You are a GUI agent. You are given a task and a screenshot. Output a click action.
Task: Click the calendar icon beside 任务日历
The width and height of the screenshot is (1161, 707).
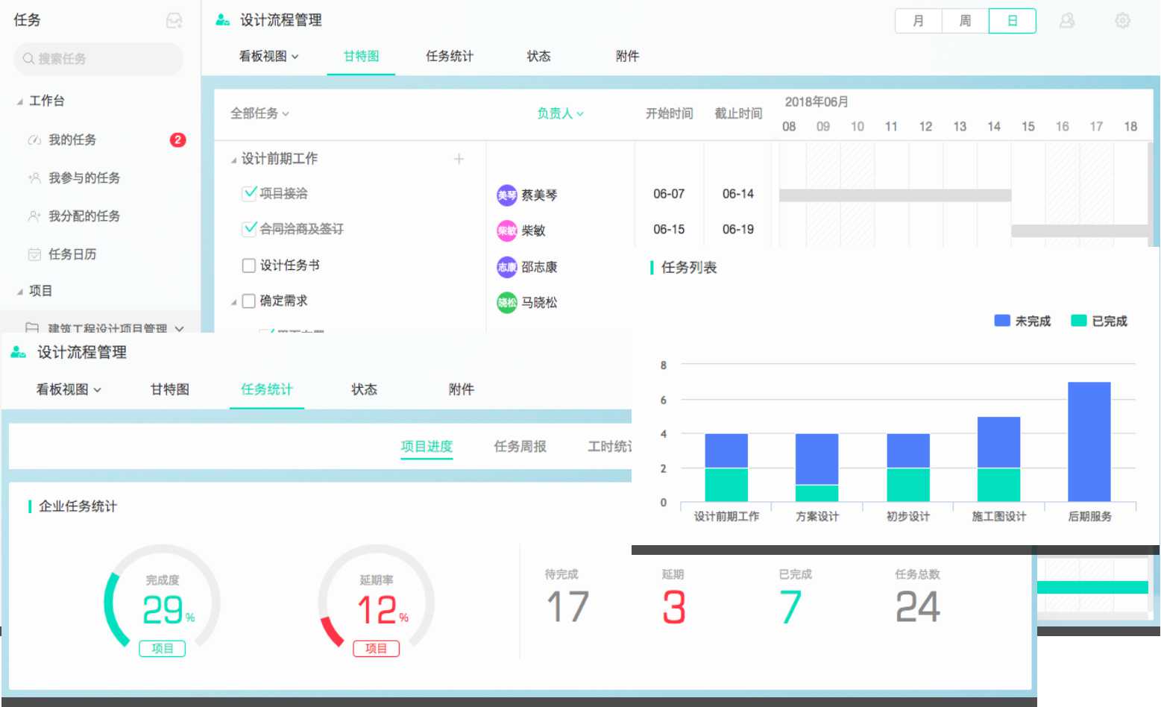[x=33, y=254]
